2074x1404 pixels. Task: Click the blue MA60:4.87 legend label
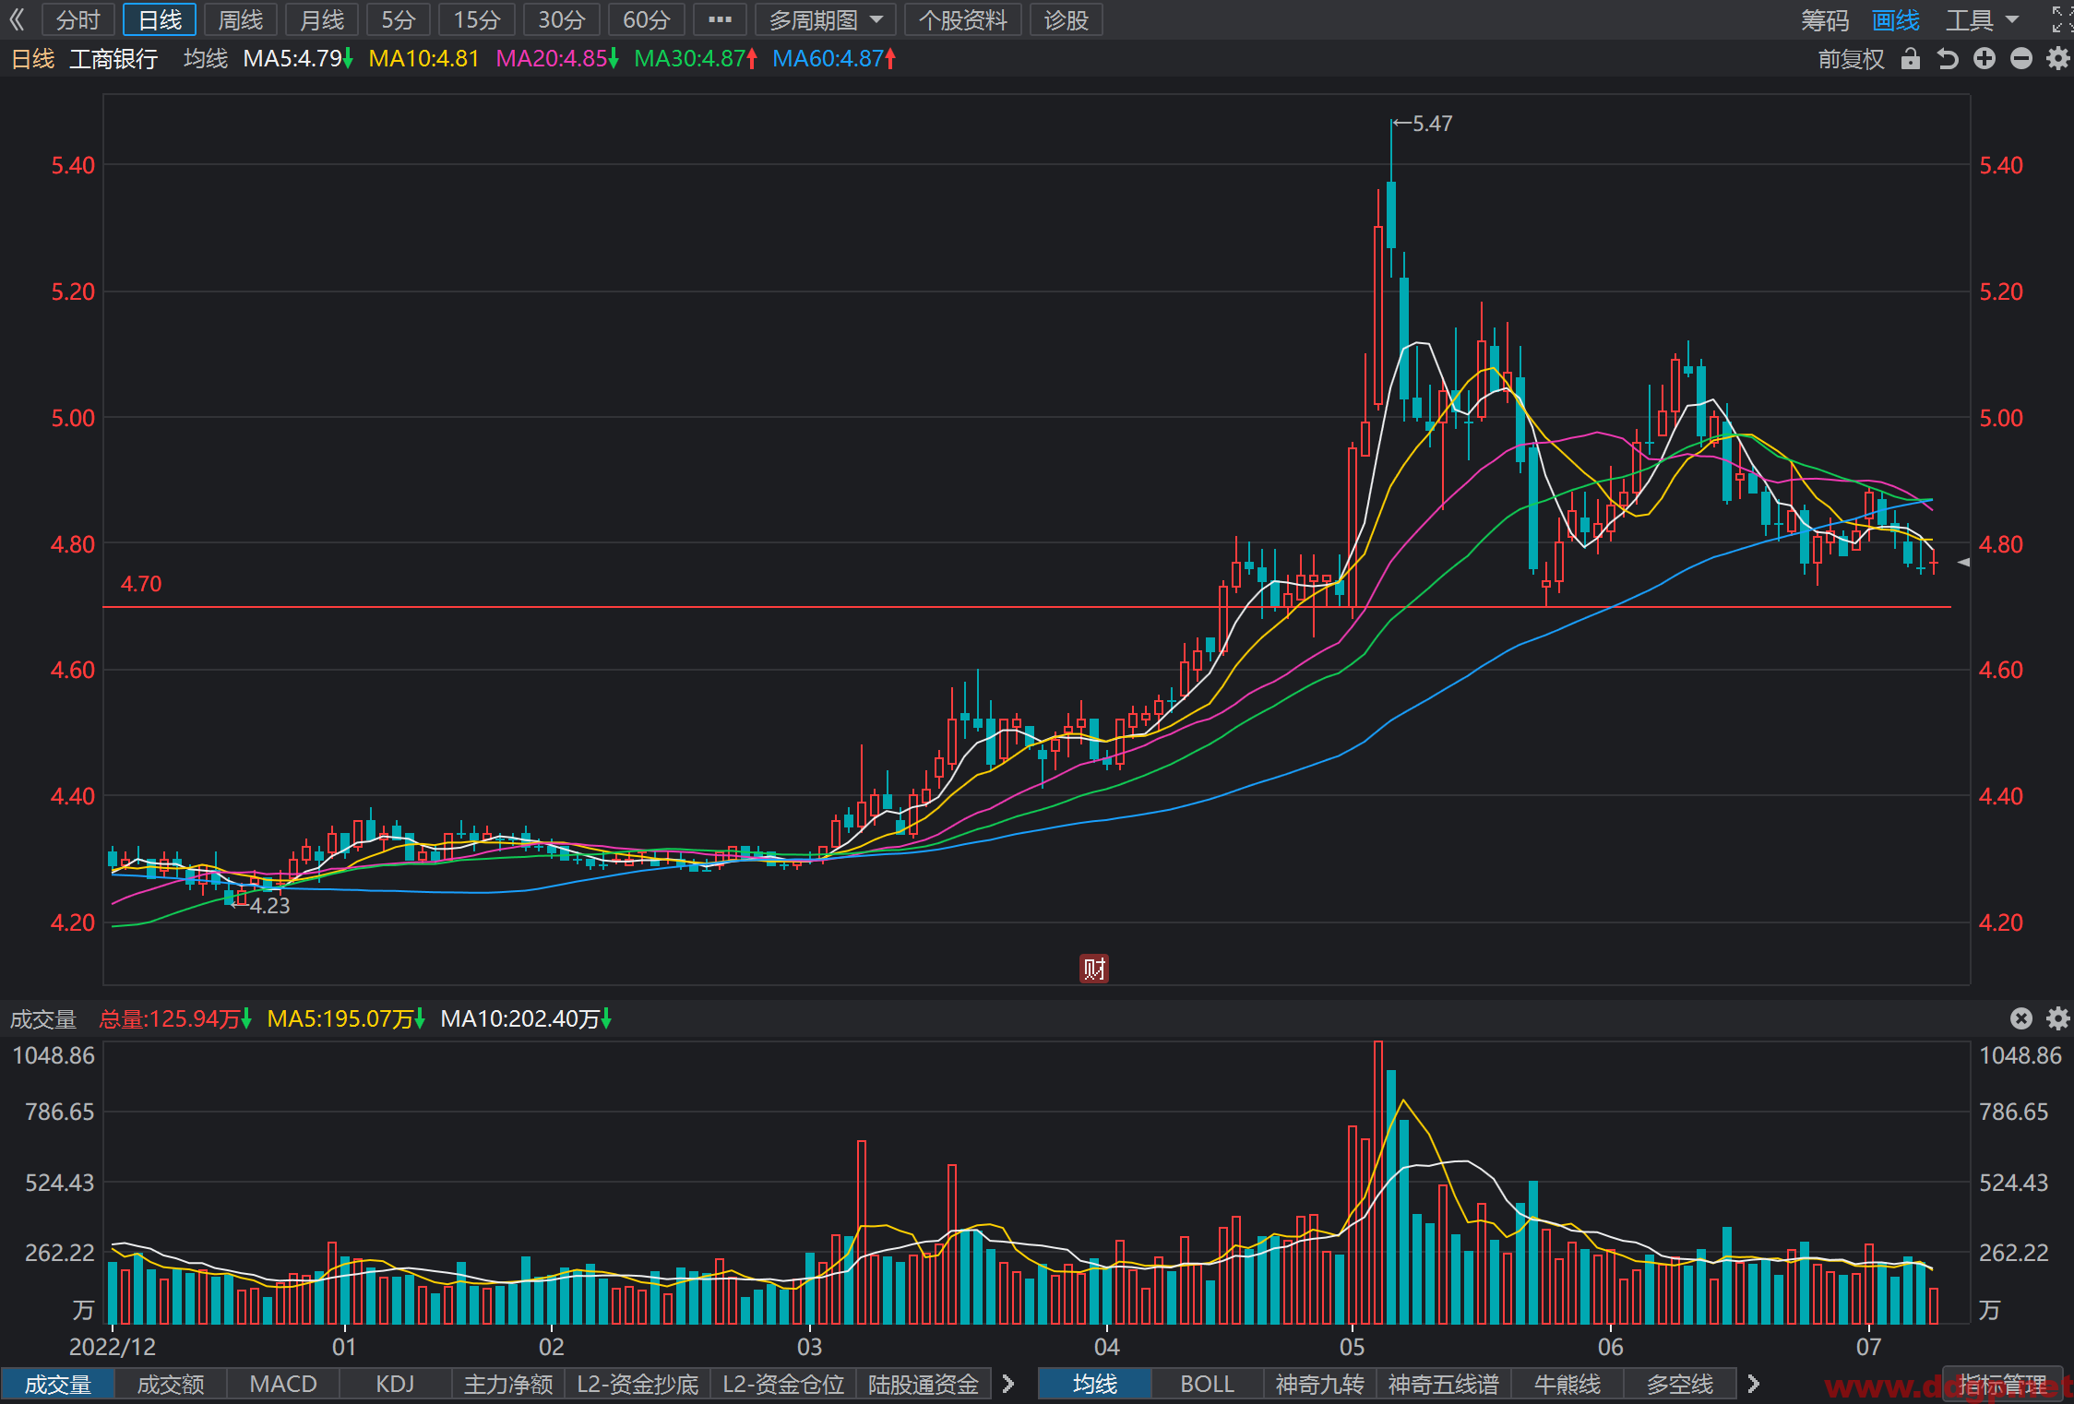[x=834, y=59]
